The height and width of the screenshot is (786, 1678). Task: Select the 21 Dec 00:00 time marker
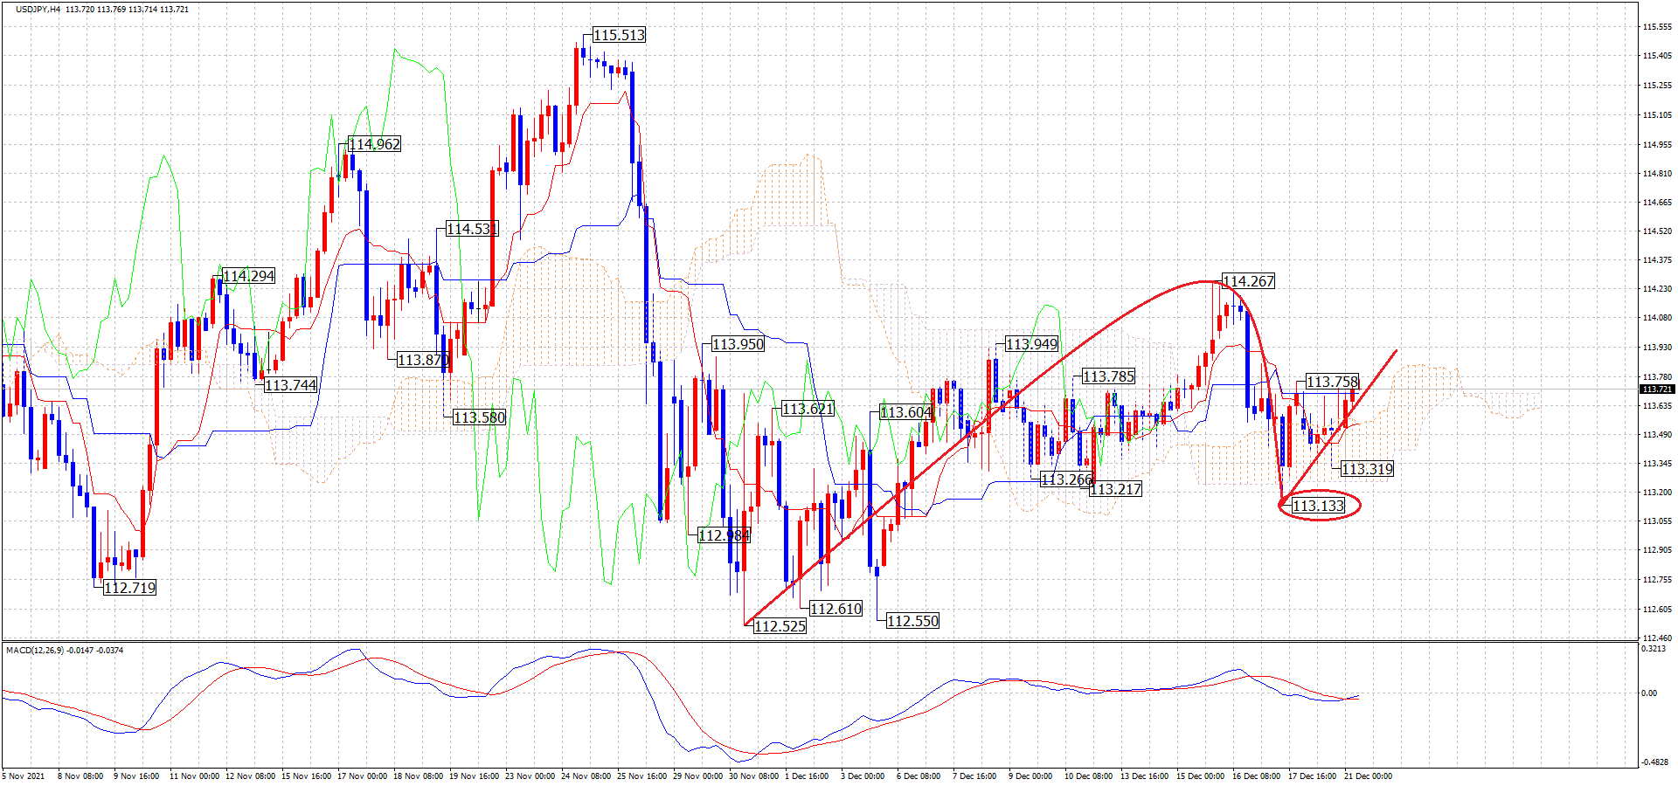pos(1369,776)
